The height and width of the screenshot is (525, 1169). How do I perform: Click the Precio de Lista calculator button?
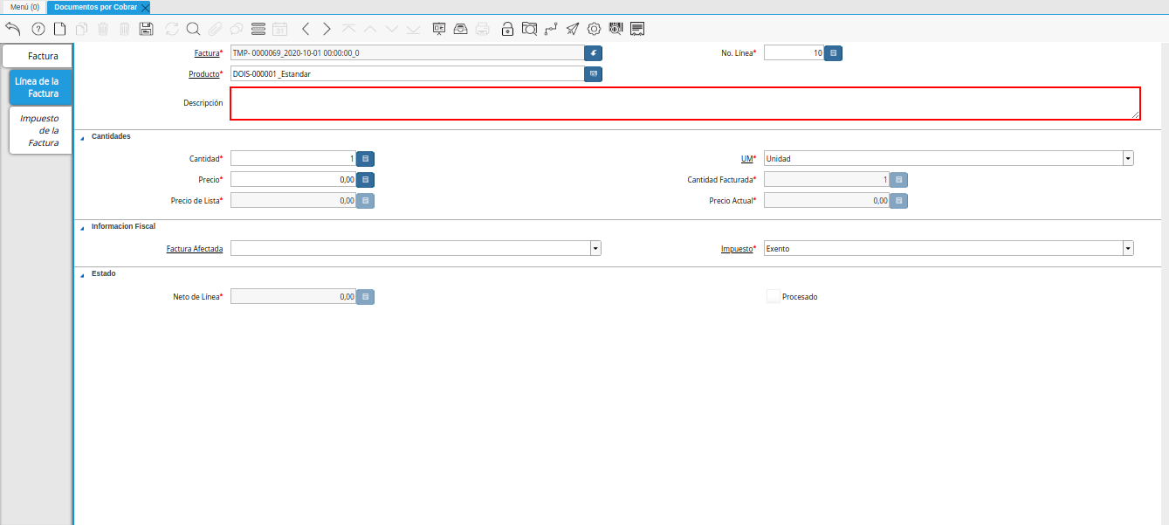pos(366,201)
